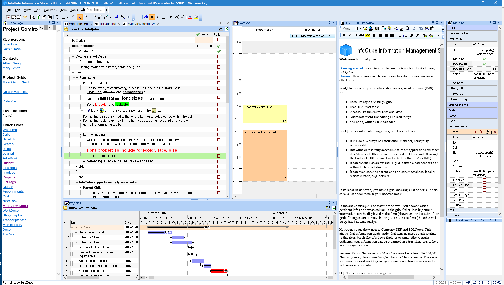Open the Main Gantt Chart link

tap(16, 82)
